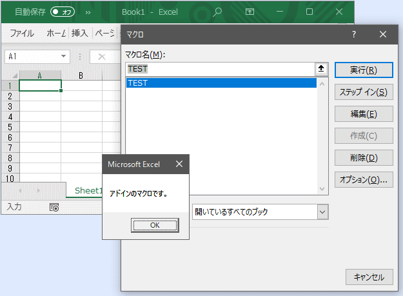
Task: Switch to the ページ ribbon tab
Action: pos(104,33)
